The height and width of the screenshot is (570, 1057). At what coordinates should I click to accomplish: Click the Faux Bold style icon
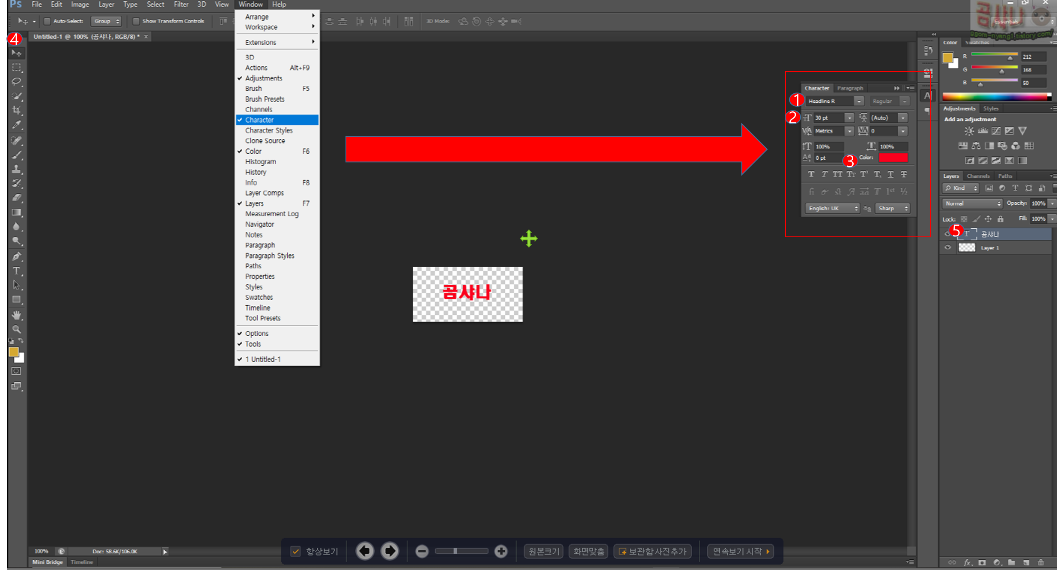811,174
